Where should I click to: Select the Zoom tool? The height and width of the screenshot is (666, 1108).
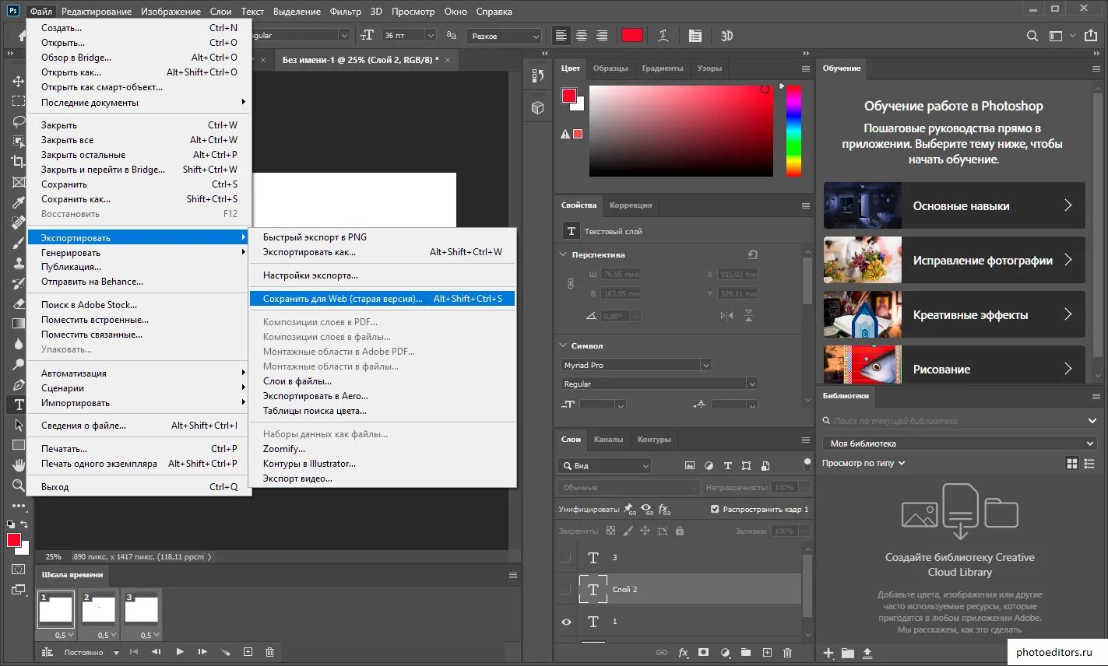click(x=18, y=485)
